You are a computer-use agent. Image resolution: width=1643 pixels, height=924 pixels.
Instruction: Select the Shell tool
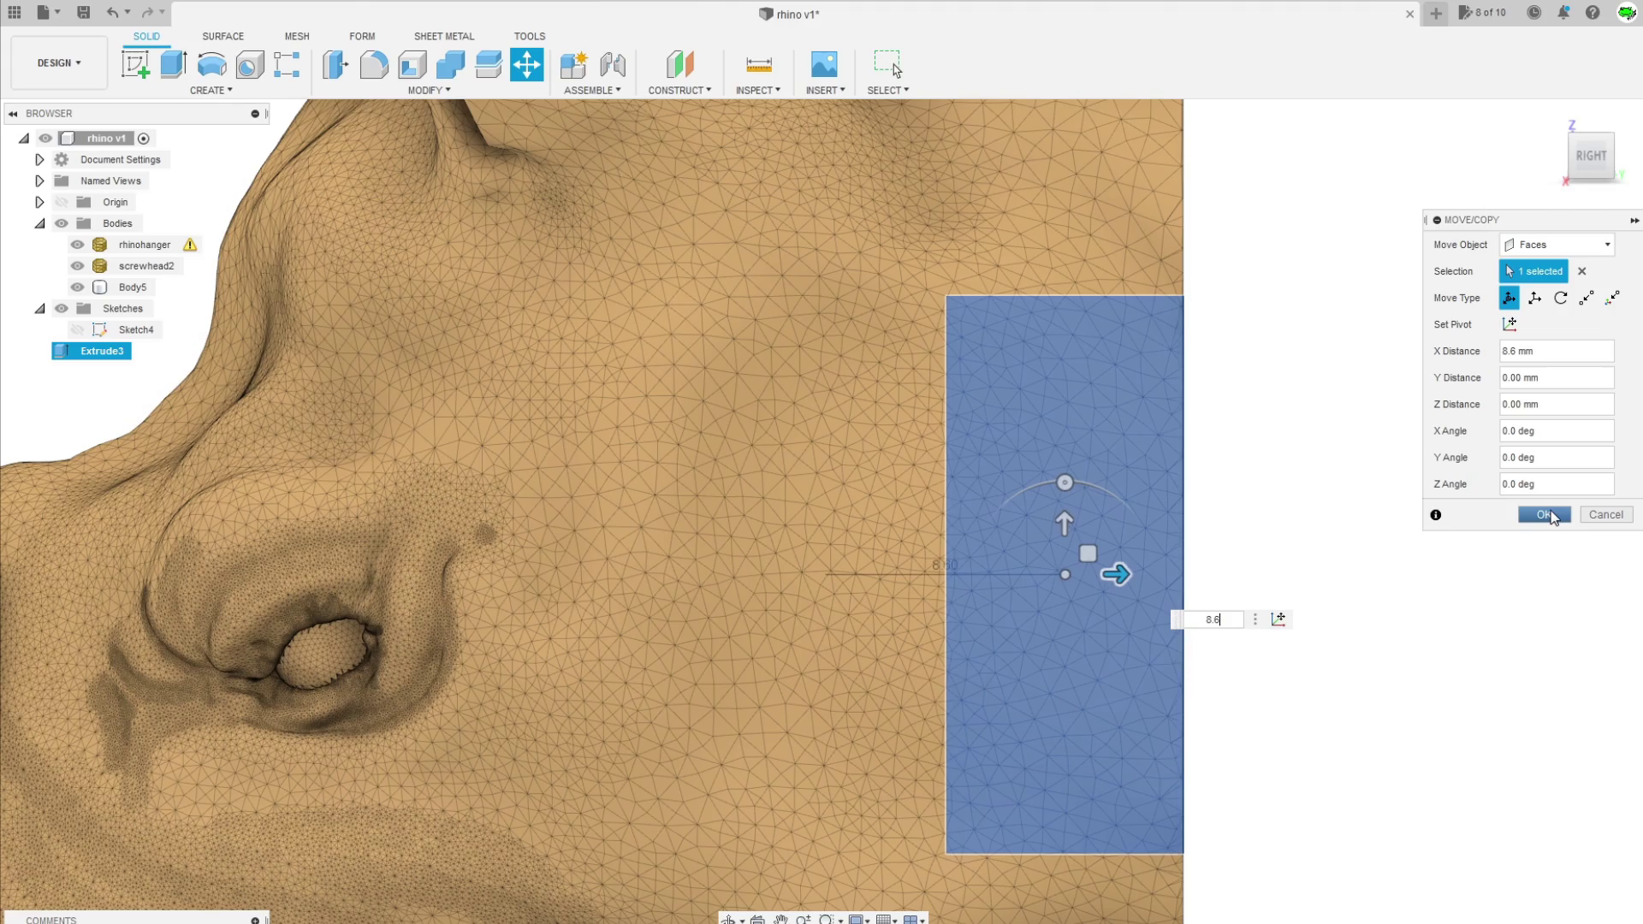click(x=412, y=64)
